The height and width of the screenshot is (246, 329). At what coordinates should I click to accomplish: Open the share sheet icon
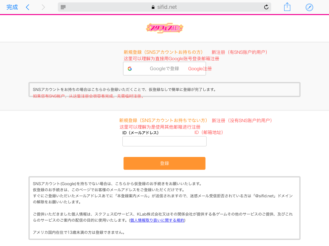click(x=287, y=7)
